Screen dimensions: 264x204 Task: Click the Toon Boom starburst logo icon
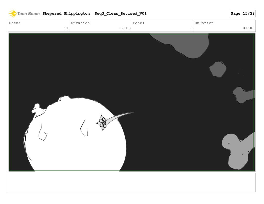(12, 13)
